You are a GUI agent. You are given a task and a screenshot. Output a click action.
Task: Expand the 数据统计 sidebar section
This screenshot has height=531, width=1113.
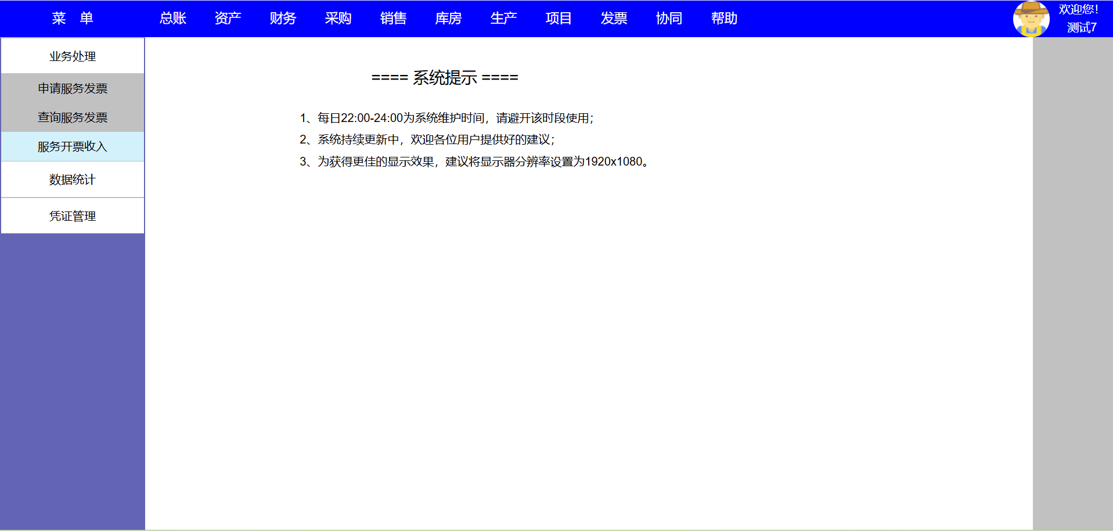point(73,180)
